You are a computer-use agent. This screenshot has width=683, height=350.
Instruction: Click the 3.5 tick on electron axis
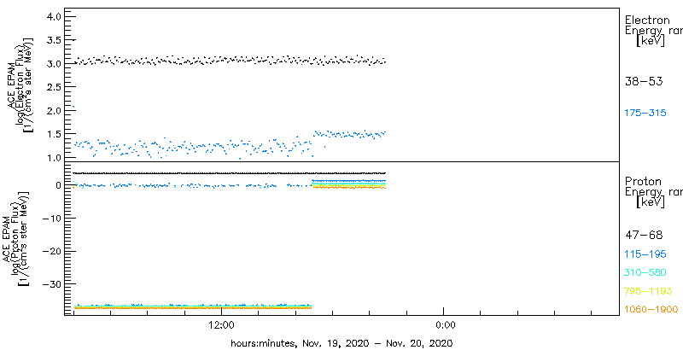click(x=53, y=40)
